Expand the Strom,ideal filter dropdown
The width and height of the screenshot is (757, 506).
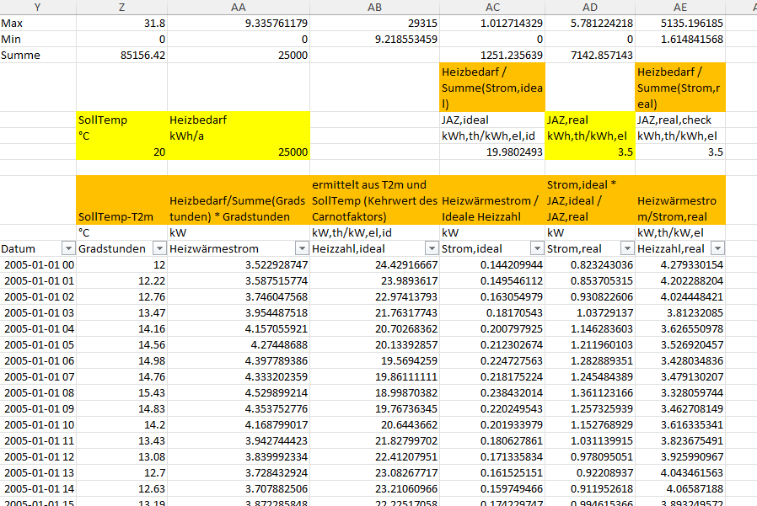click(x=538, y=249)
